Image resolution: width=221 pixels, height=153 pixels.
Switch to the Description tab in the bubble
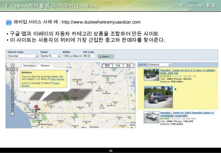(29, 65)
